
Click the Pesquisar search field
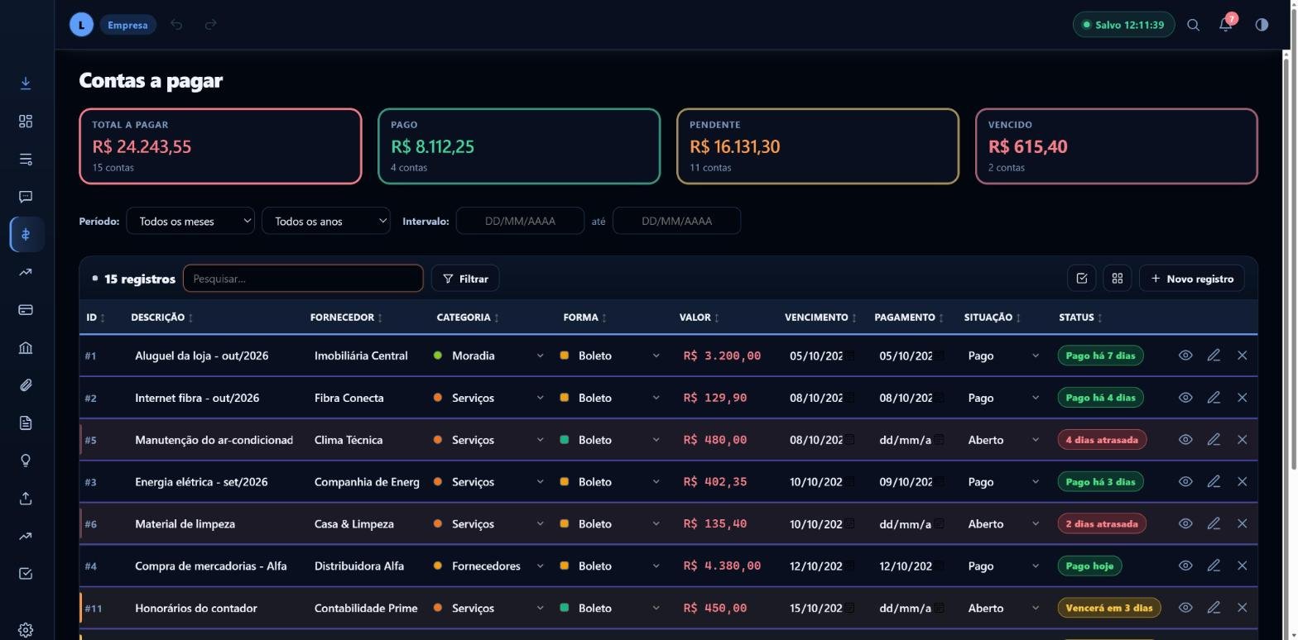303,279
